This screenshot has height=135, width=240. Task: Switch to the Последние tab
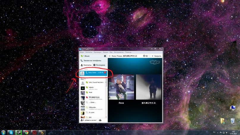[99, 65]
